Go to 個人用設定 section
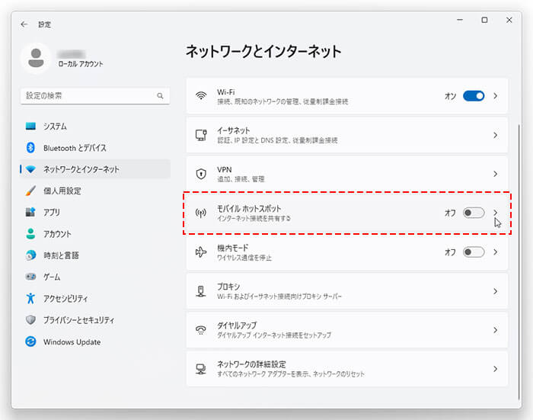 coord(95,191)
